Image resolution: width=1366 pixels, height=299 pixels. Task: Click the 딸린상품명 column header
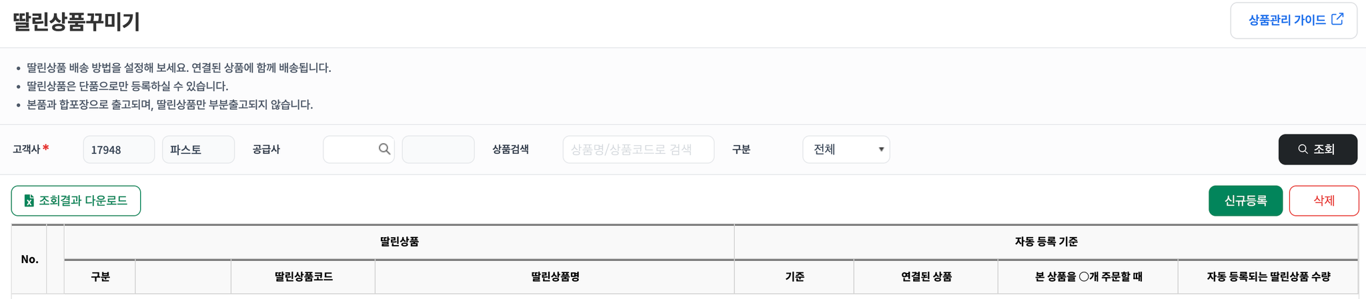click(x=555, y=277)
